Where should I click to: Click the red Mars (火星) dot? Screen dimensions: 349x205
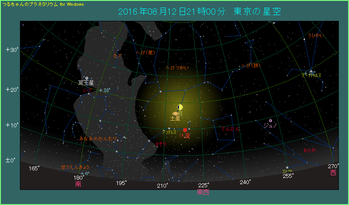coord(185,130)
